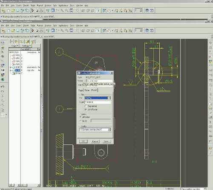Click the zoom out magnifier icon

click(x=66, y=31)
